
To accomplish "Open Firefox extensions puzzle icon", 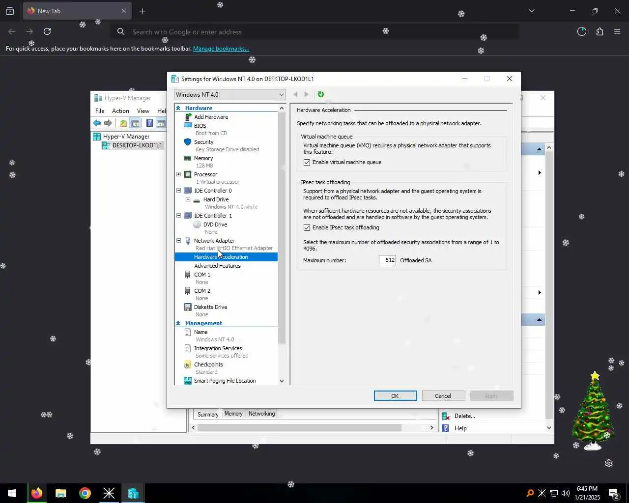I will pos(600,31).
